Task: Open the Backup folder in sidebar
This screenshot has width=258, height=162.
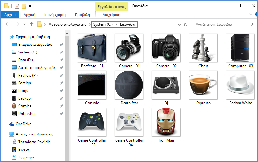Action: click(x=24, y=98)
